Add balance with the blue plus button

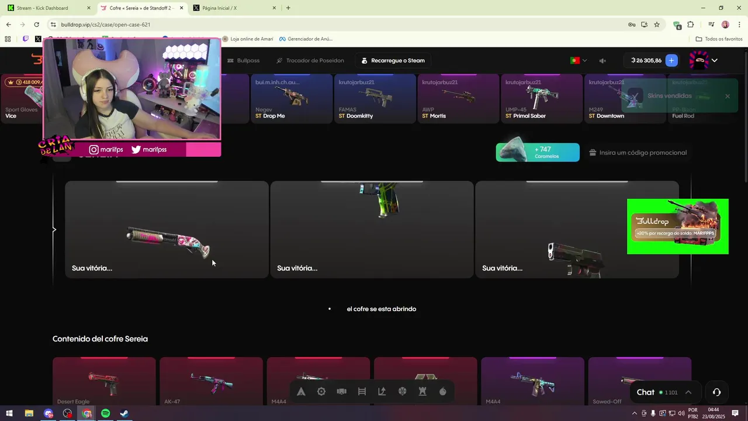click(x=671, y=60)
